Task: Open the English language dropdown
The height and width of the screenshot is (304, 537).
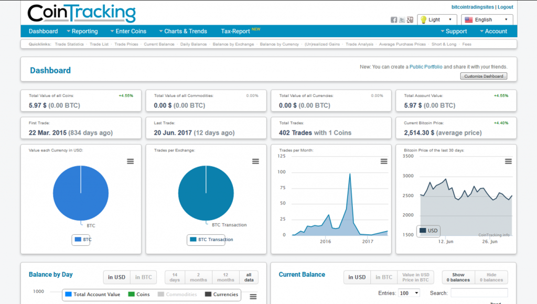Action: [x=487, y=20]
